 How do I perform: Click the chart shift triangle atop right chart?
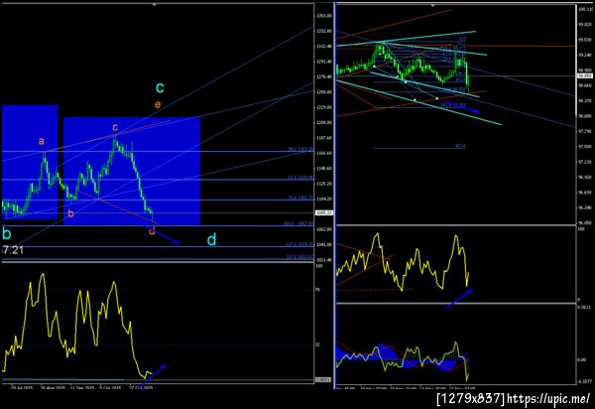pos(433,5)
